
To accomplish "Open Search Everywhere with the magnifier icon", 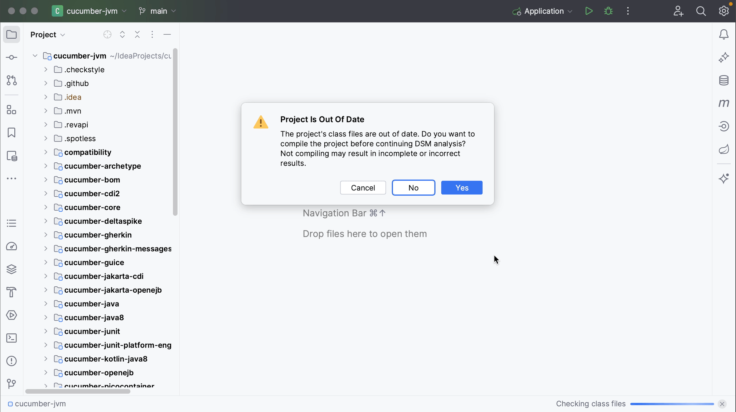I will click(x=702, y=11).
